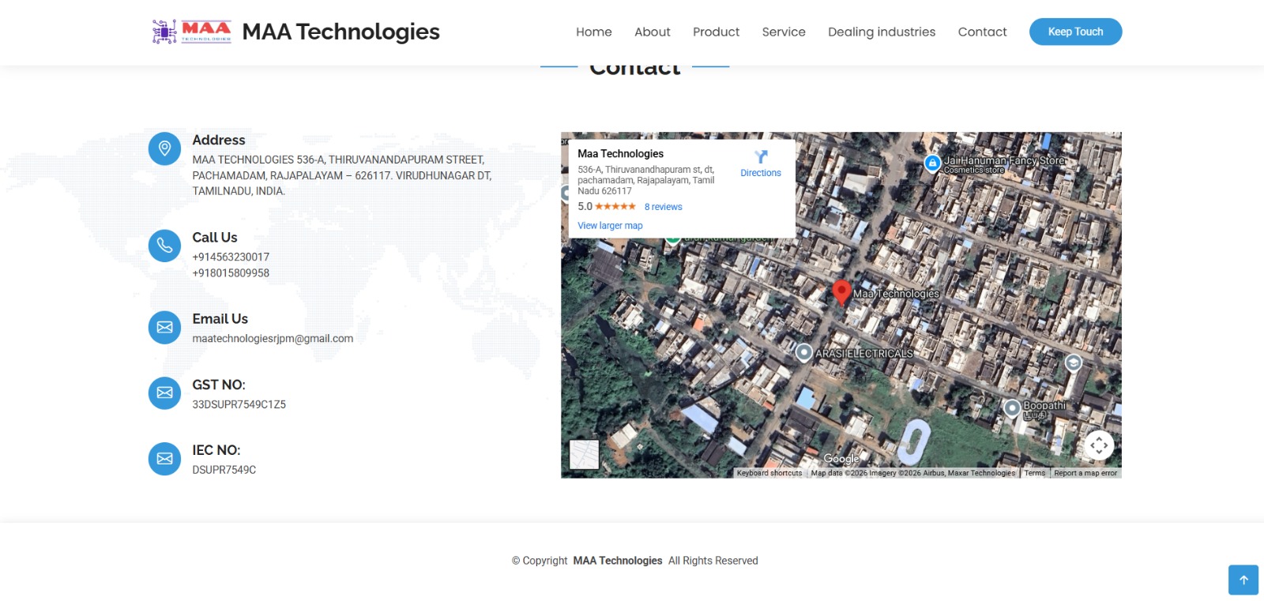1264x601 pixels.
Task: Click the Keyboard shortcuts map button
Action: (x=769, y=473)
